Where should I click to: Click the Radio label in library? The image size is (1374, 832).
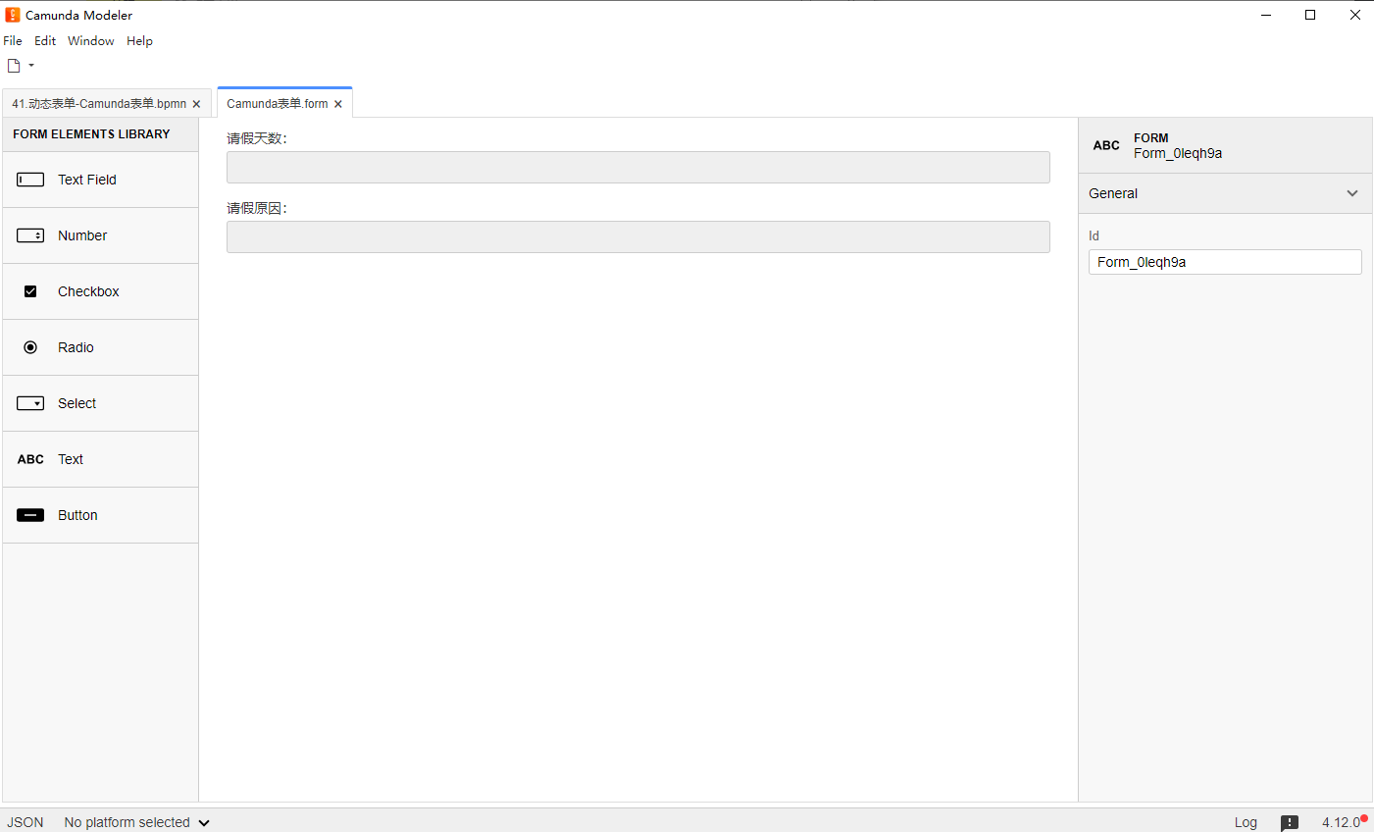click(76, 347)
